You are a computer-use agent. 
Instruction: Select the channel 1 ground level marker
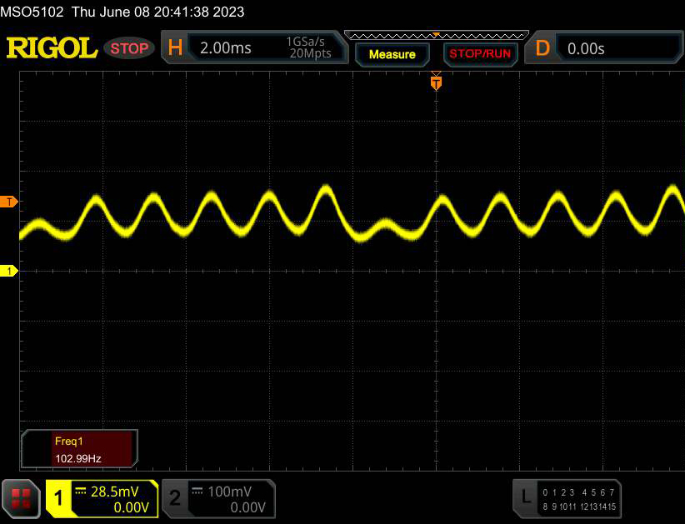coord(8,272)
